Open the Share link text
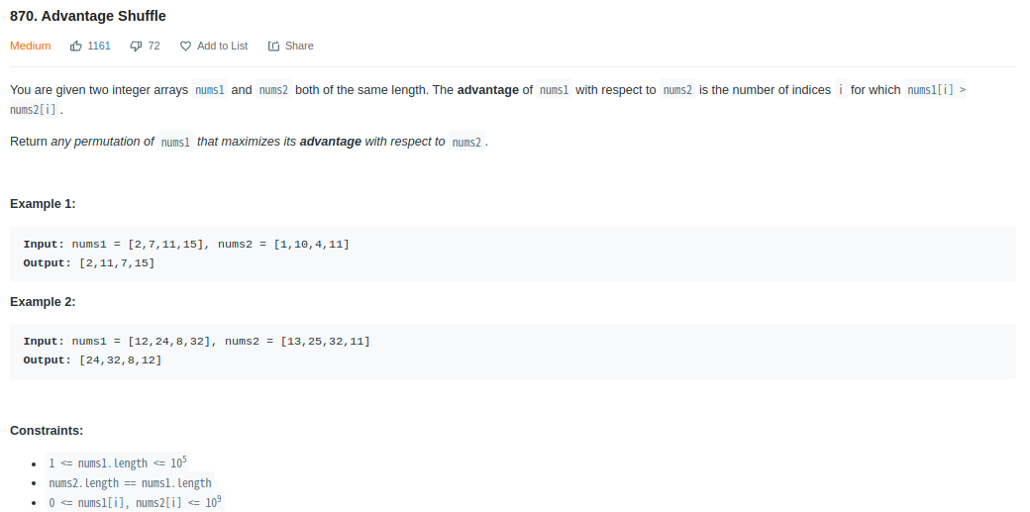This screenshot has height=512, width=1030. tap(299, 46)
